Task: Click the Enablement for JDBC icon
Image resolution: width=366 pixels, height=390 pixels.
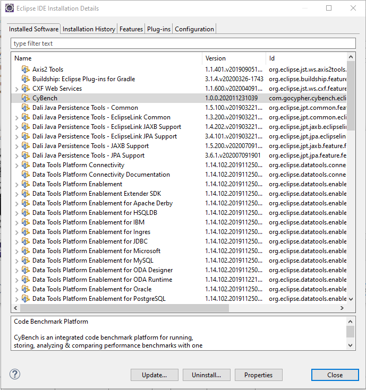Action: point(25,241)
